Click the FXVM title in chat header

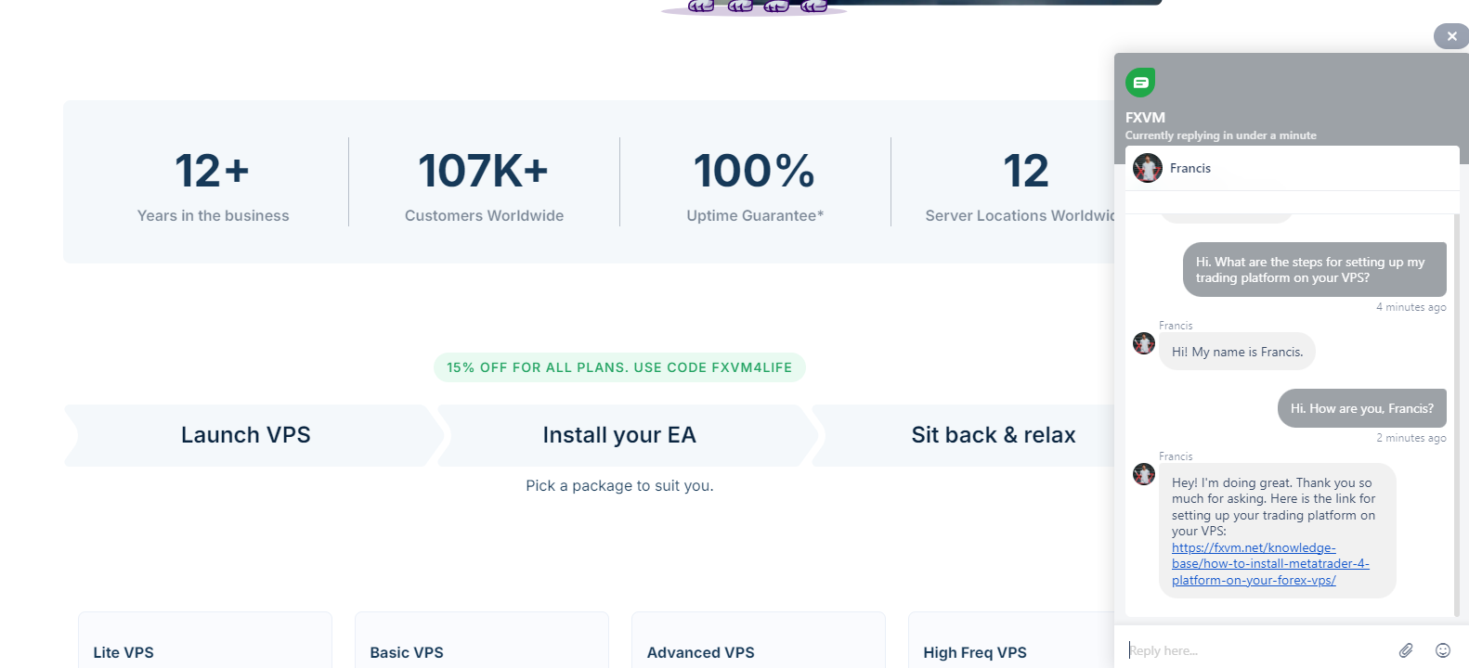click(1145, 118)
